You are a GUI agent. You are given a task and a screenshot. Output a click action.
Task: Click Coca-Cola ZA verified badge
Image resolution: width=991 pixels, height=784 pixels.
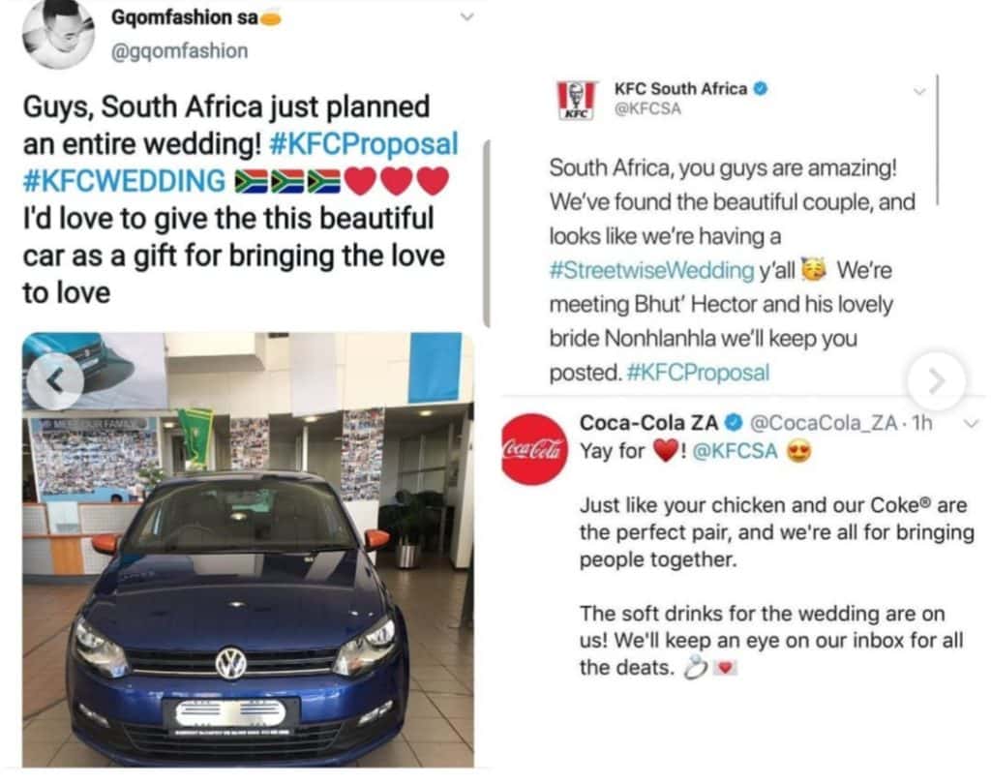tap(735, 423)
